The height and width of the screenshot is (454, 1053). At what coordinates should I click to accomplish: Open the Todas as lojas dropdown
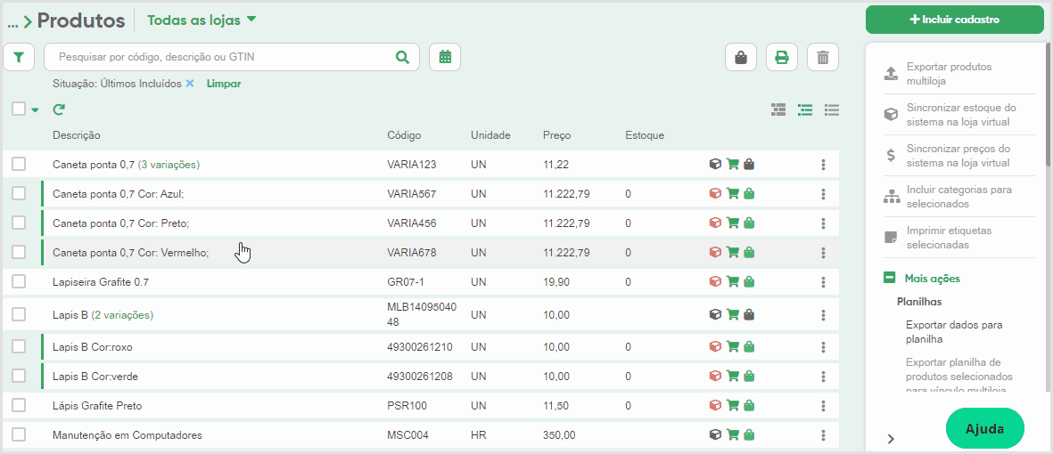tap(202, 20)
